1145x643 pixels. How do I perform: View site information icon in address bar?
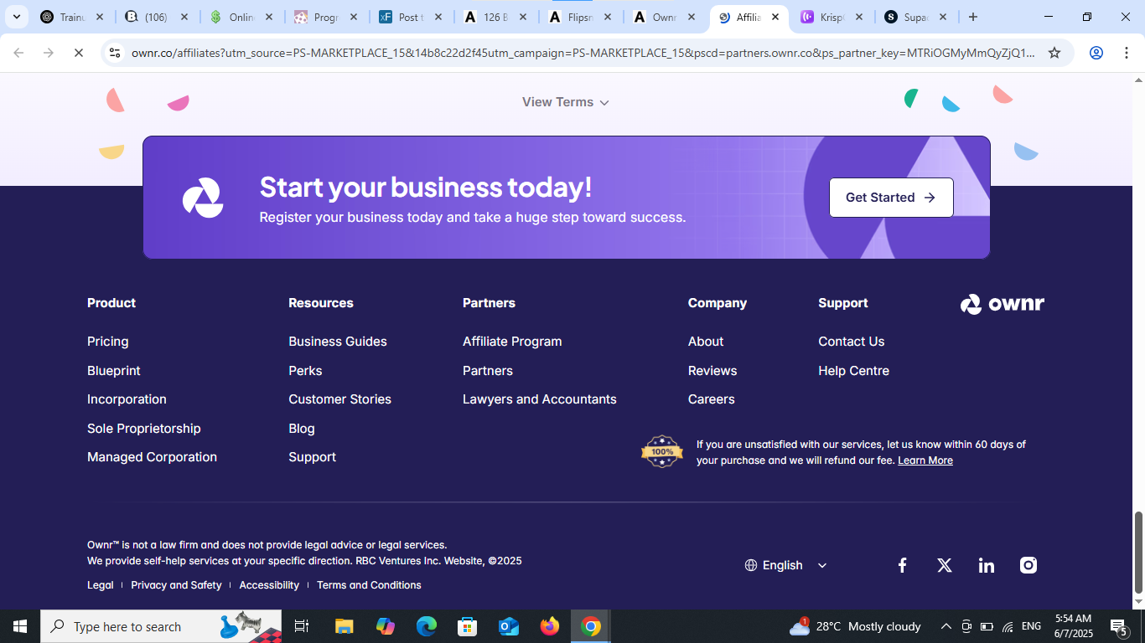coord(116,53)
